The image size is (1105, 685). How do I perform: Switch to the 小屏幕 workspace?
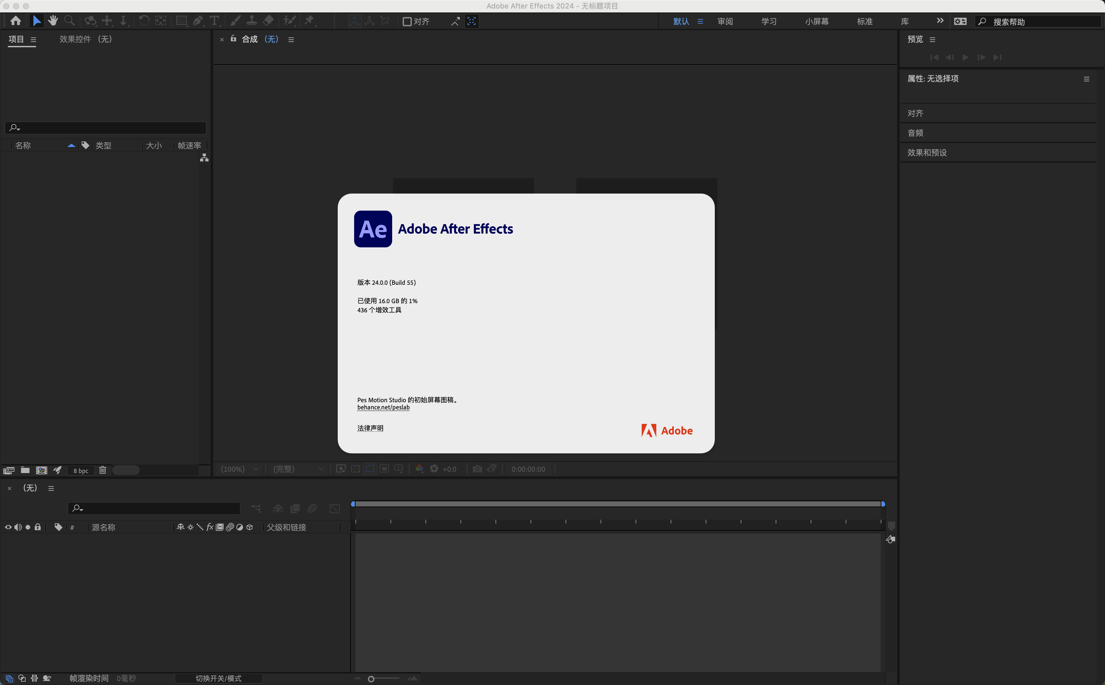coord(817,21)
